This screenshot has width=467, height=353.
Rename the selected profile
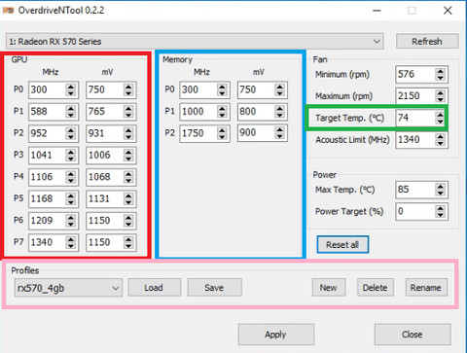426,288
